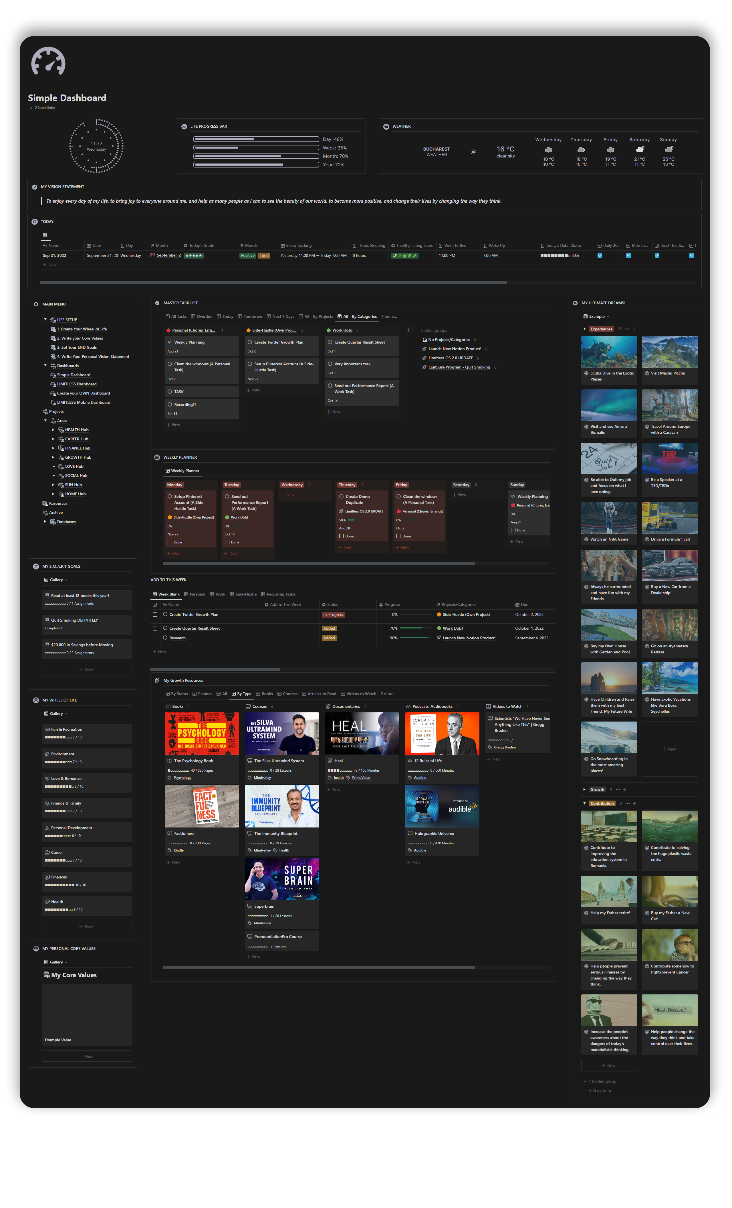Collapse the Experiences group in Ultimate Dreams

(x=585, y=329)
